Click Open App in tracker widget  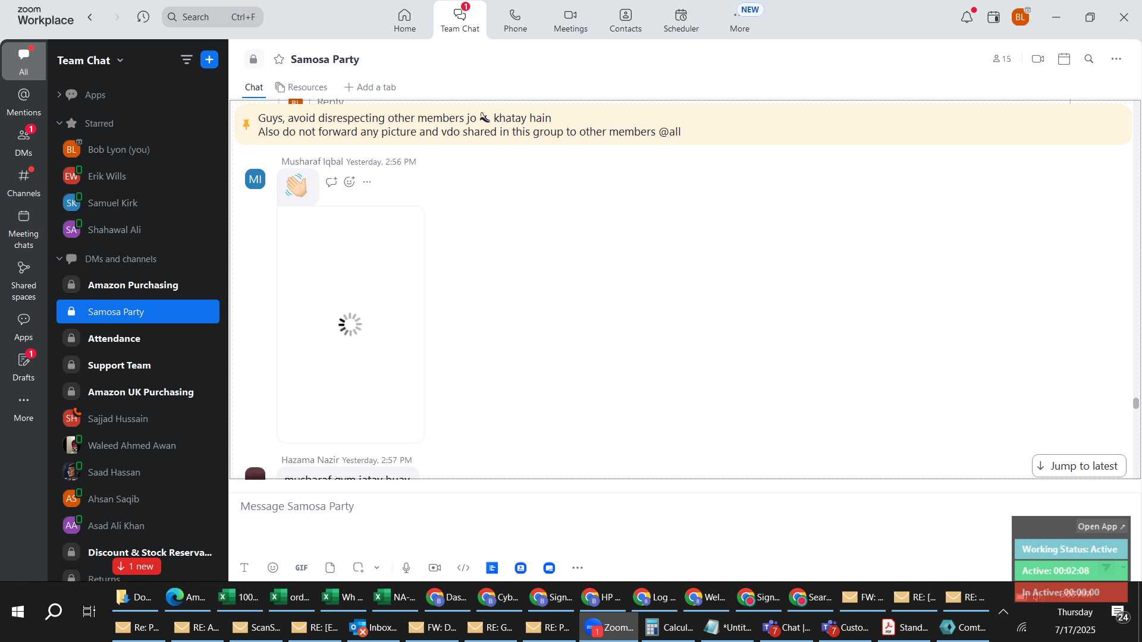point(1102,527)
